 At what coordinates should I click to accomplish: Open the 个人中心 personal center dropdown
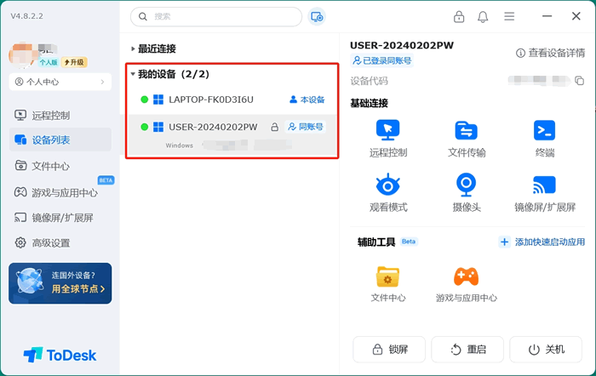pos(60,83)
